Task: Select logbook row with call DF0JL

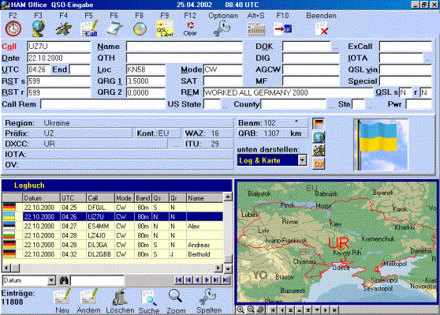Action: [113, 208]
